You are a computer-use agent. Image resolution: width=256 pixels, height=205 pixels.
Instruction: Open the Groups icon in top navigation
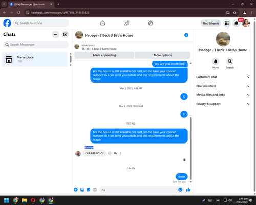pos(151,23)
